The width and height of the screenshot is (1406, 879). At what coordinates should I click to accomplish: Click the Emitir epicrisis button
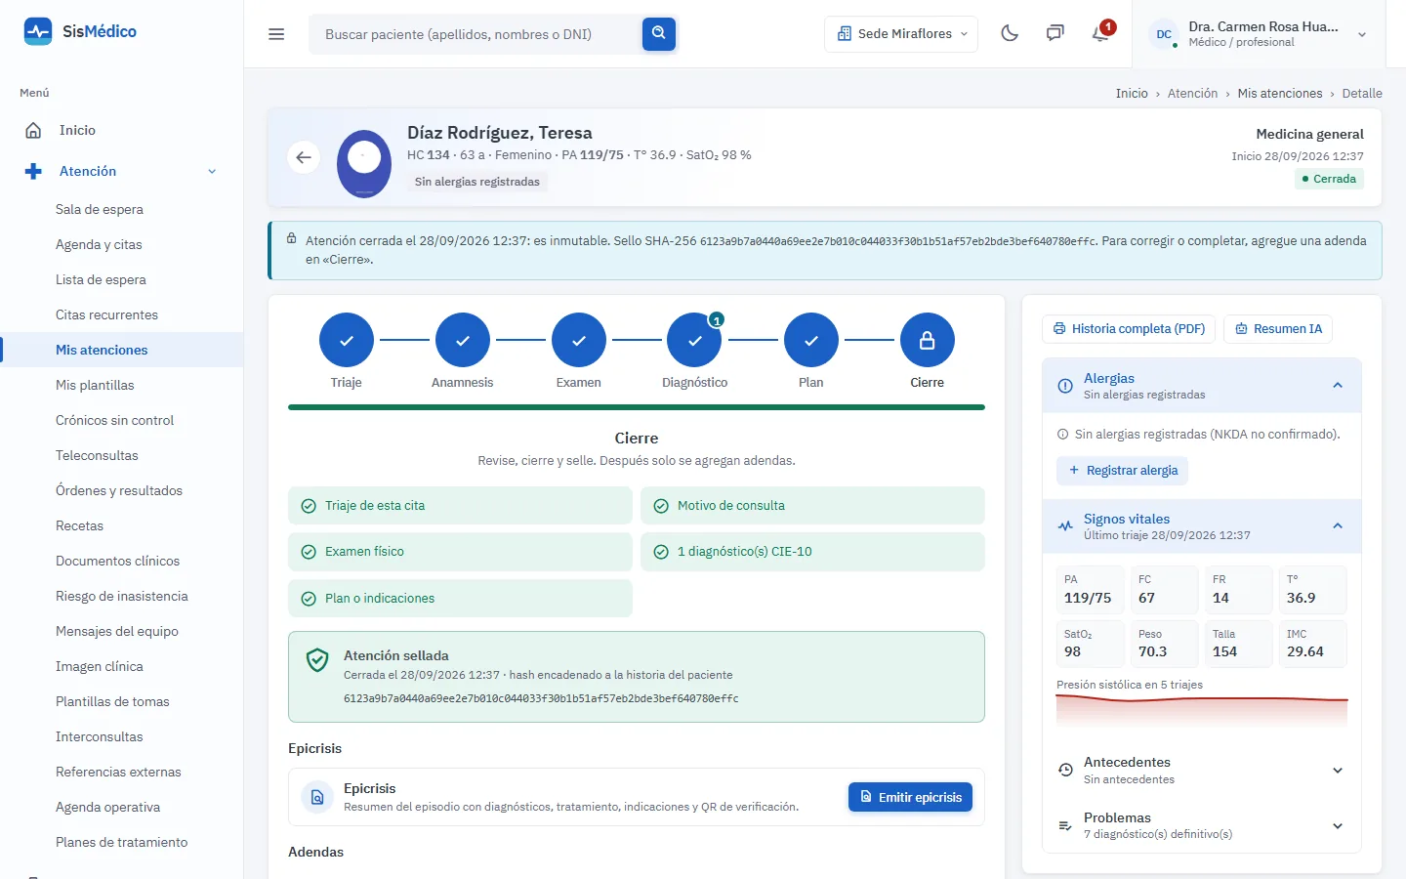(x=910, y=797)
